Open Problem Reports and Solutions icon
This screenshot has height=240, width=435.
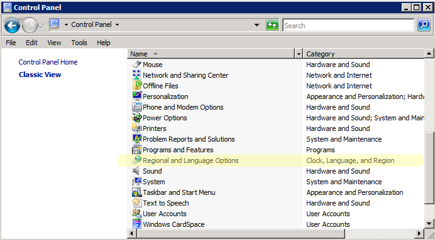click(x=137, y=139)
